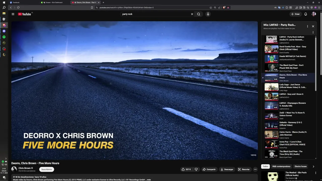
Task: Reload the page
Action: [18, 8]
